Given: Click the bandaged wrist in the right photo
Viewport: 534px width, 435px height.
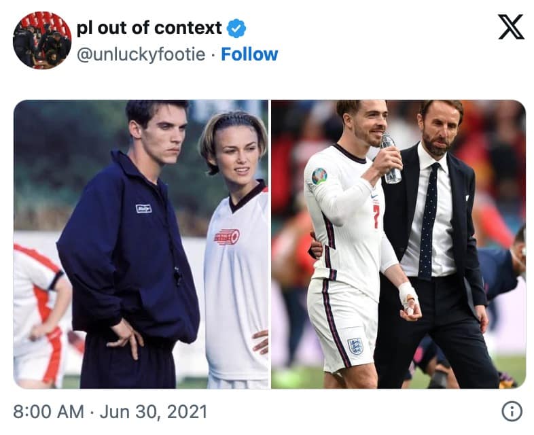Looking at the screenshot, I should click(408, 296).
